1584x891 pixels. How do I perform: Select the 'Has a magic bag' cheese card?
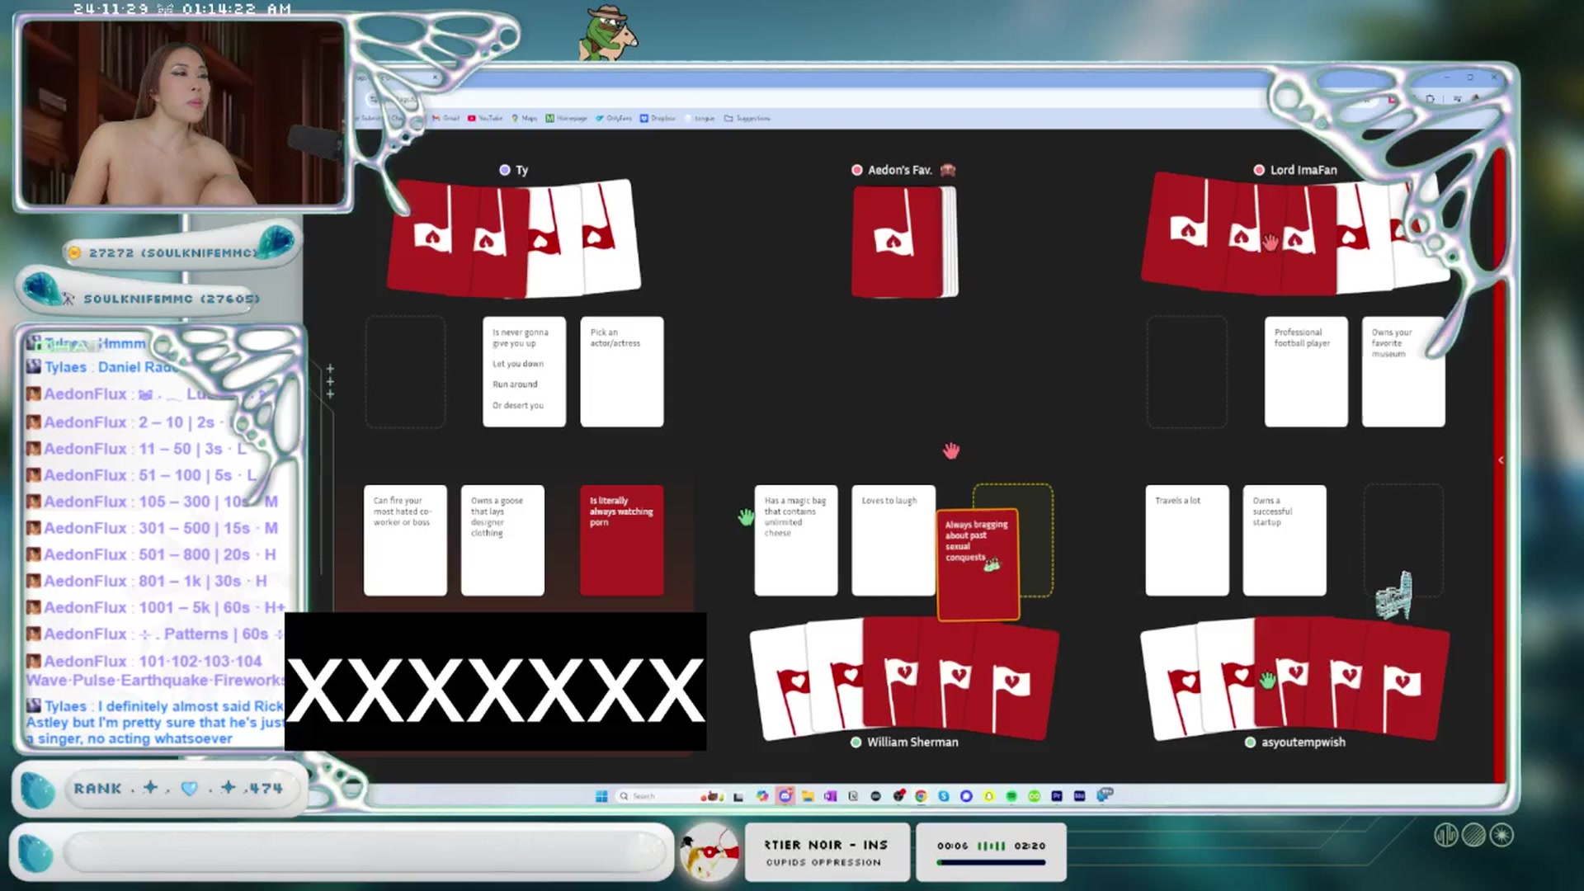pyautogui.click(x=796, y=540)
